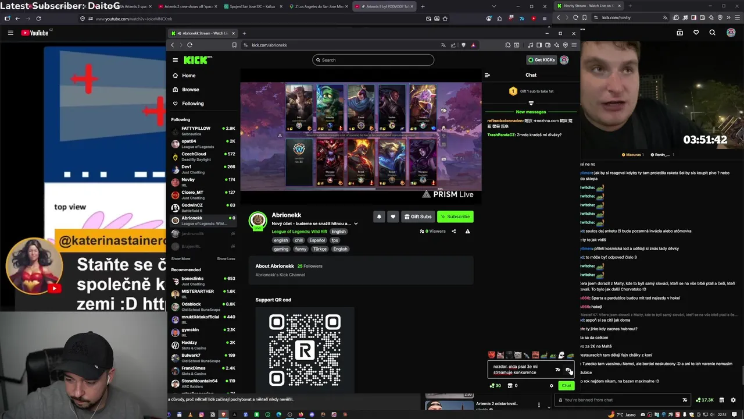744x419 pixels.
Task: Open League of Legends: Wild Rift category link
Action: pos(299,232)
